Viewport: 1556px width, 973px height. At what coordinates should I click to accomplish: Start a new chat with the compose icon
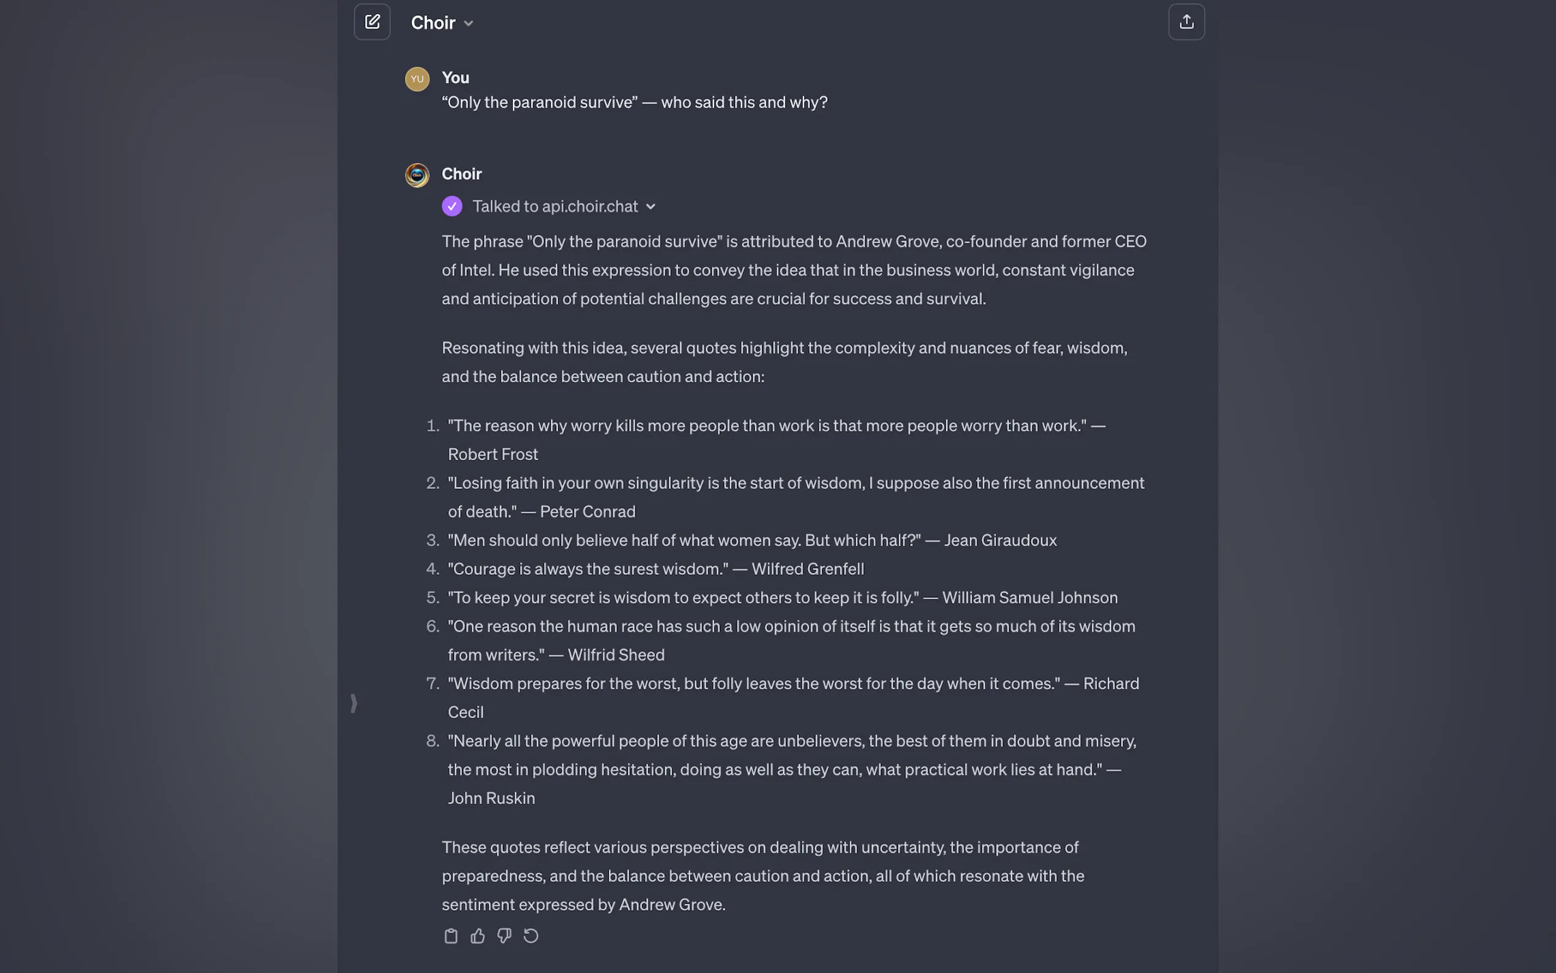372,22
